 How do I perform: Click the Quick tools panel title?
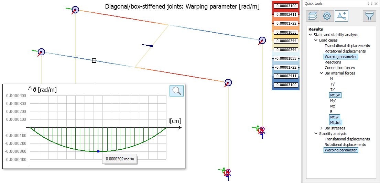tap(313, 3)
